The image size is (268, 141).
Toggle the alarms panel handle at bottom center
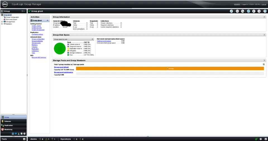coord(148,136)
